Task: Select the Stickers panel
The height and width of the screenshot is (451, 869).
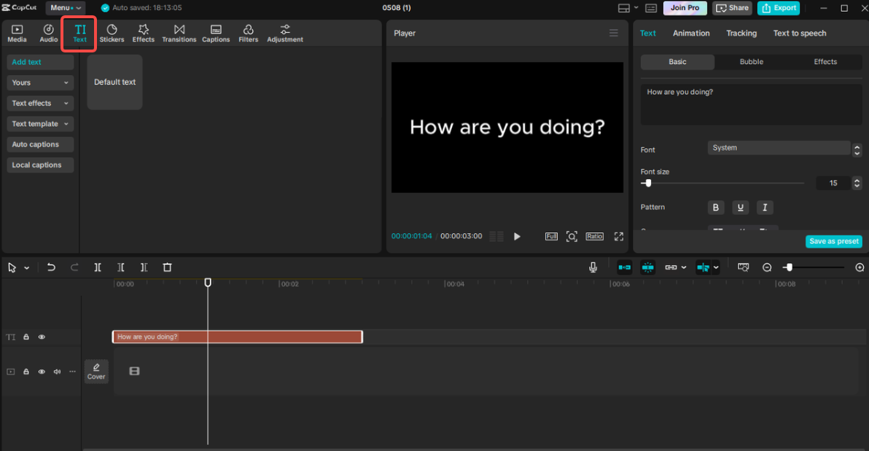Action: pos(112,33)
